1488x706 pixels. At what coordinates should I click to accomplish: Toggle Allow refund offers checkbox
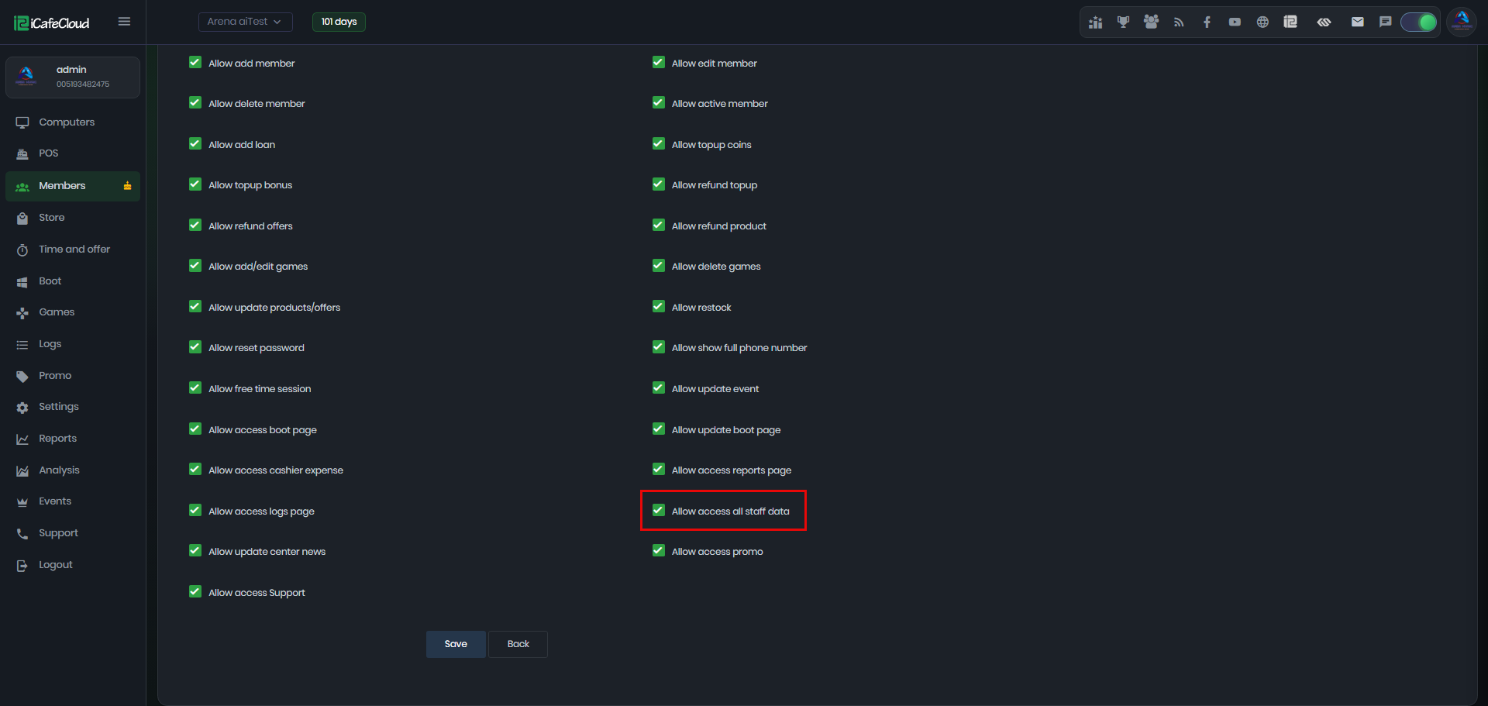pos(195,226)
